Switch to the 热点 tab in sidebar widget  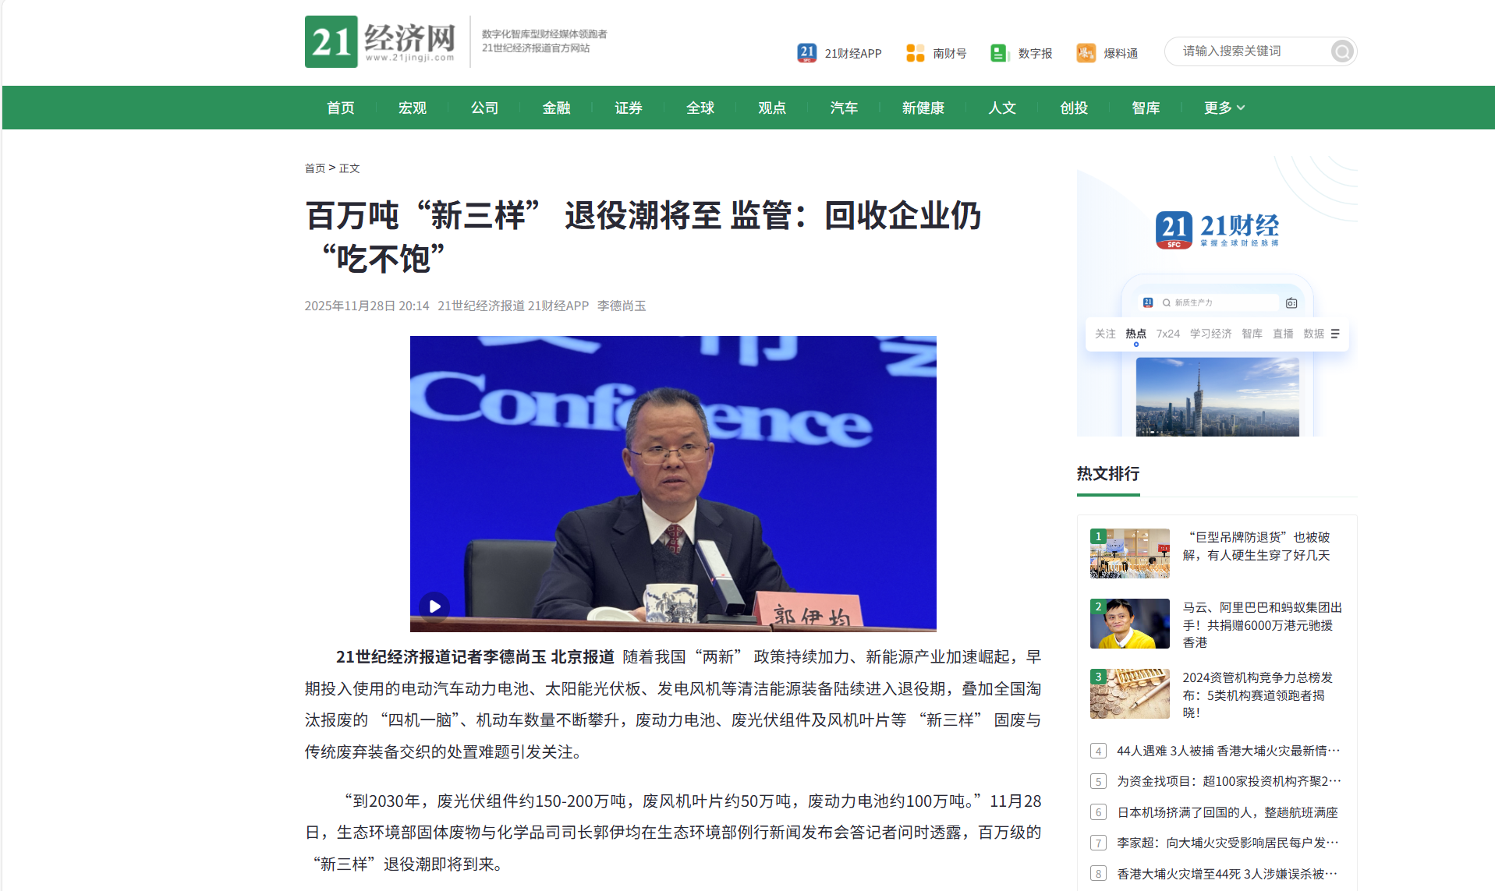1135,333
